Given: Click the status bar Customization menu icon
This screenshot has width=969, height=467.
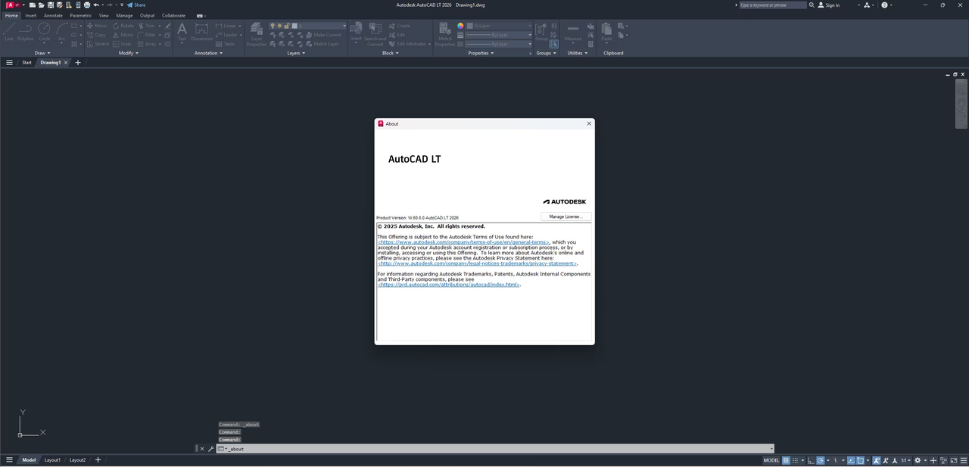Looking at the screenshot, I should coord(964,460).
